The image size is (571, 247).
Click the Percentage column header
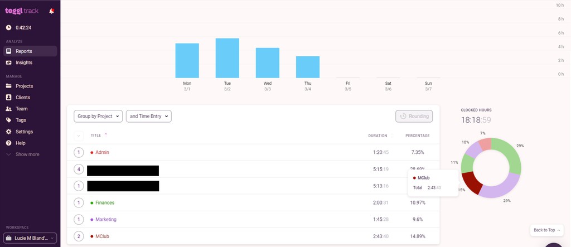coord(417,135)
